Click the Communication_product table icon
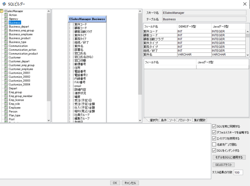Screen dimensions: 250x186 (6, 53)
